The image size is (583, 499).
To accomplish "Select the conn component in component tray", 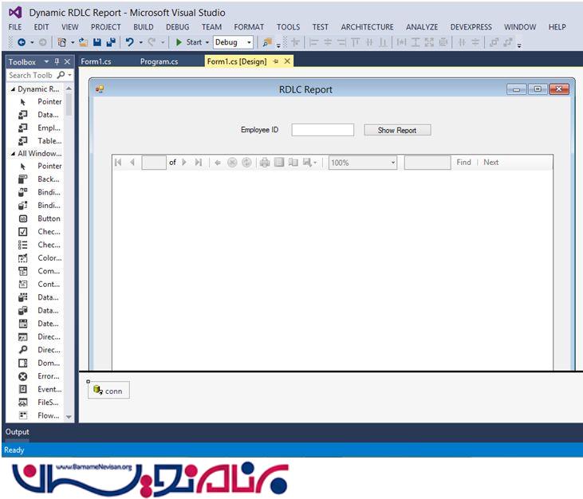I will 108,391.
